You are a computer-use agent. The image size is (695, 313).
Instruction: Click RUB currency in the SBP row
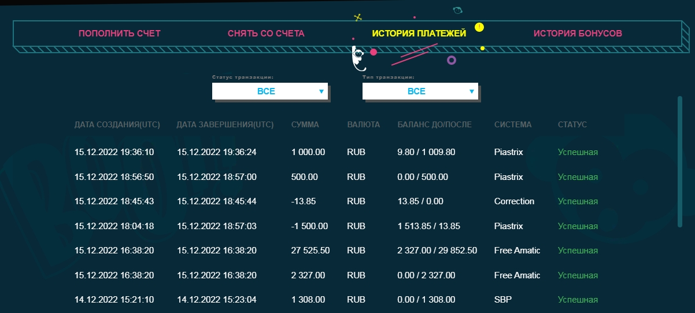point(356,300)
